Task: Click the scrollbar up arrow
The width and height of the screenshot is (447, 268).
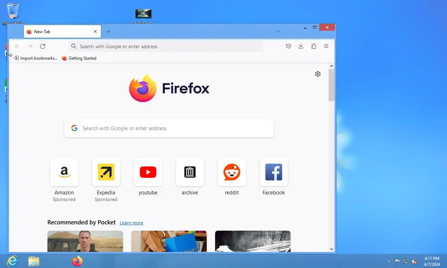Action: pyautogui.click(x=331, y=66)
